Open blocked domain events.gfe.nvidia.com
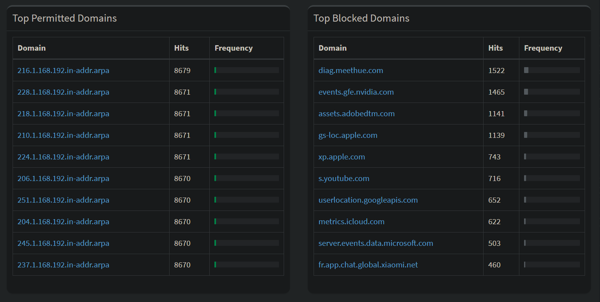This screenshot has height=302, width=600. [x=356, y=92]
